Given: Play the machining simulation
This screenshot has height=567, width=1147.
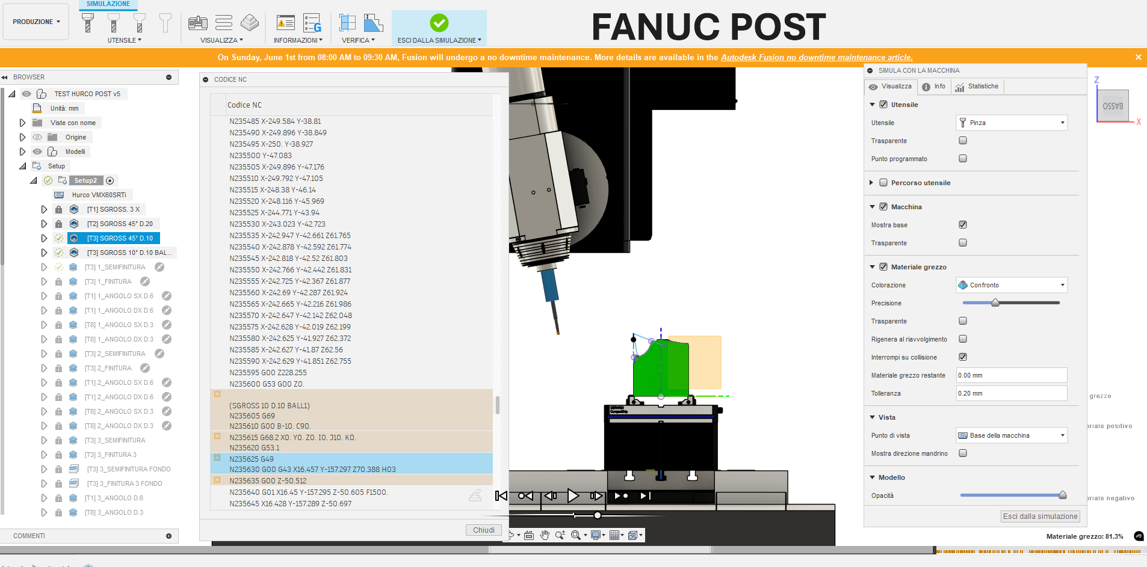Looking at the screenshot, I should 573,496.
